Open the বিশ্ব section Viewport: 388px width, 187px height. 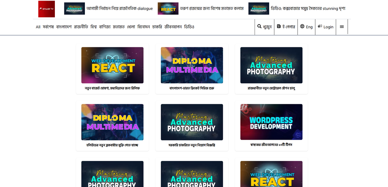(x=94, y=27)
